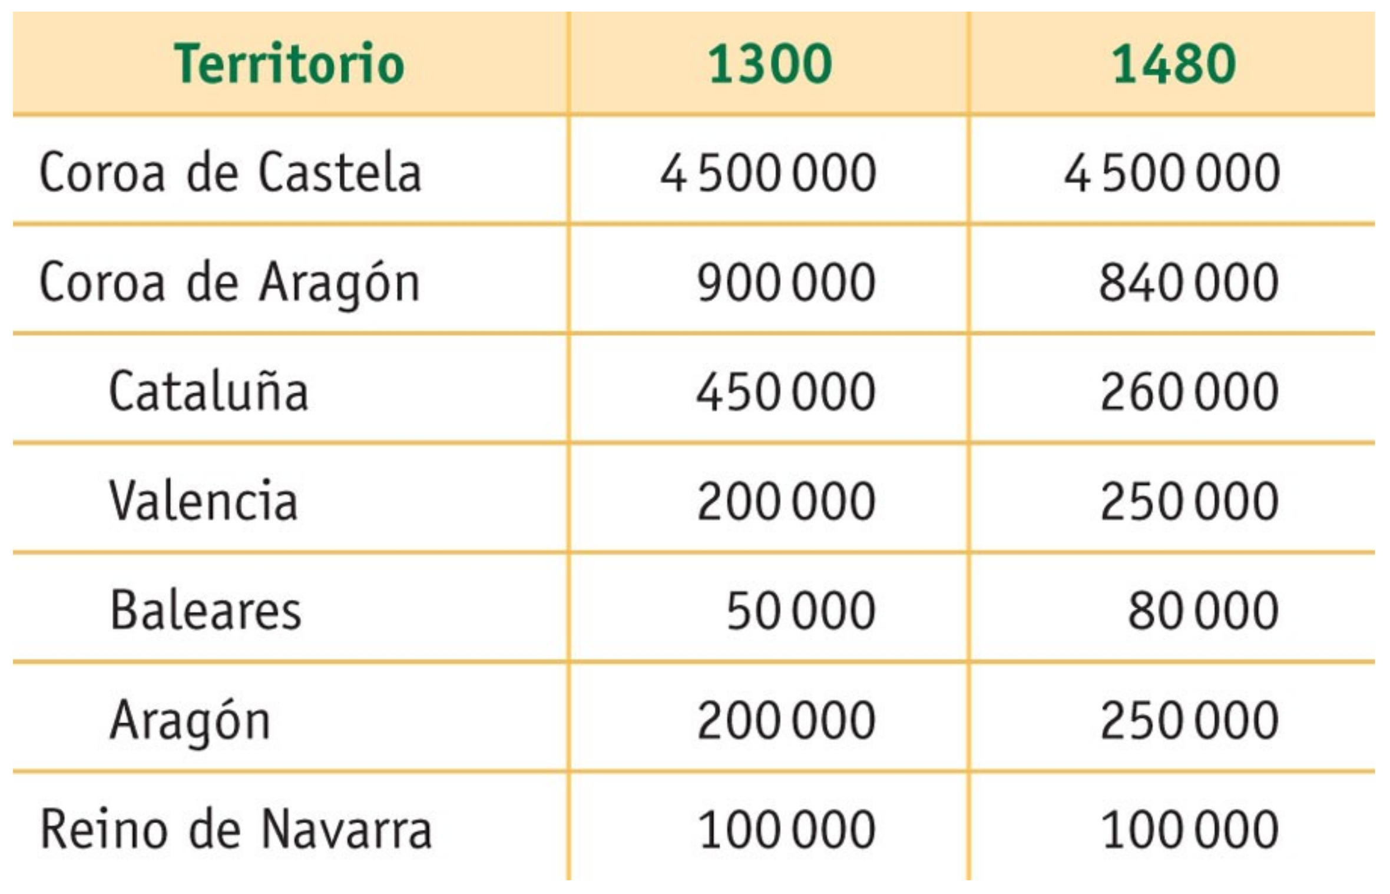Select the 1480 column header

point(1173,64)
